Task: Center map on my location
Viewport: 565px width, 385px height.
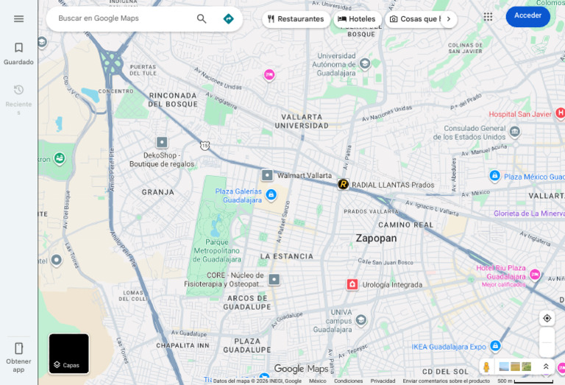Action: click(547, 318)
